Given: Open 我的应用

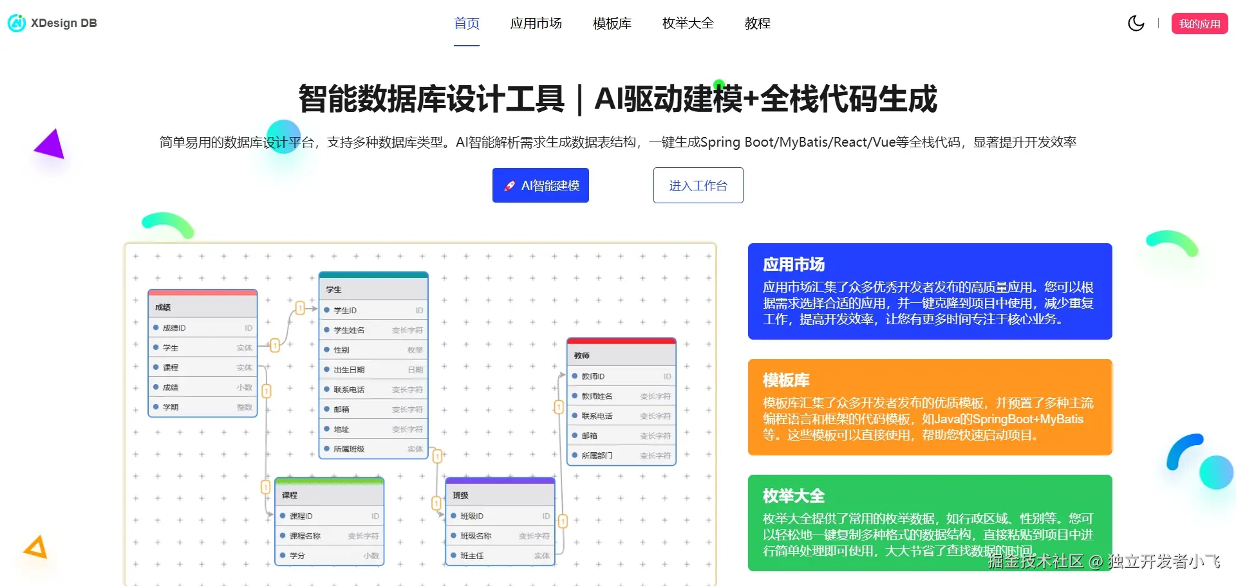Looking at the screenshot, I should (1199, 23).
